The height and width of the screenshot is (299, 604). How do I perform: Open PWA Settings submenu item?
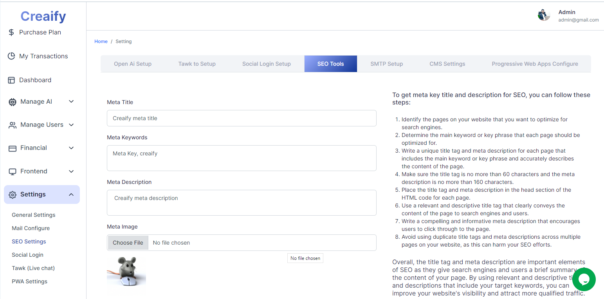tap(29, 281)
